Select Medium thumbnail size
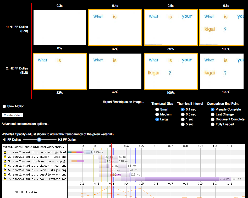This screenshot has height=198, width=248. click(x=157, y=114)
